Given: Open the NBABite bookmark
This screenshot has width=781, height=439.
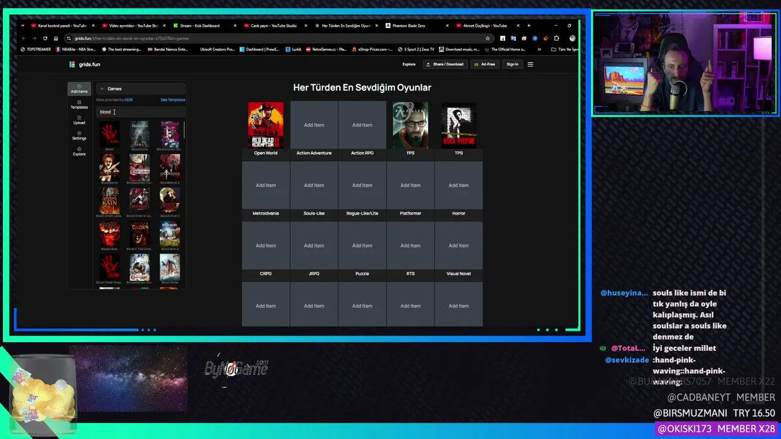Looking at the screenshot, I should tap(76, 49).
